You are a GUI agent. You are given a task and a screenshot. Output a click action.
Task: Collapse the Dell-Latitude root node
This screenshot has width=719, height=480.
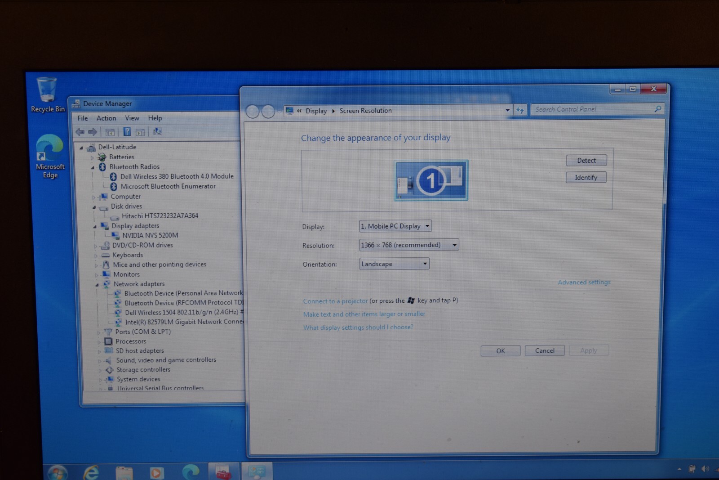(81, 148)
